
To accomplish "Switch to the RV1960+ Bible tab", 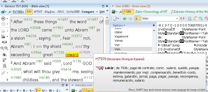I will tap(19, 12).
